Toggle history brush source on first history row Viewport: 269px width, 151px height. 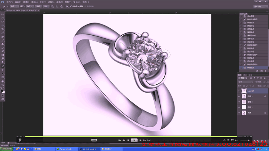241,16
